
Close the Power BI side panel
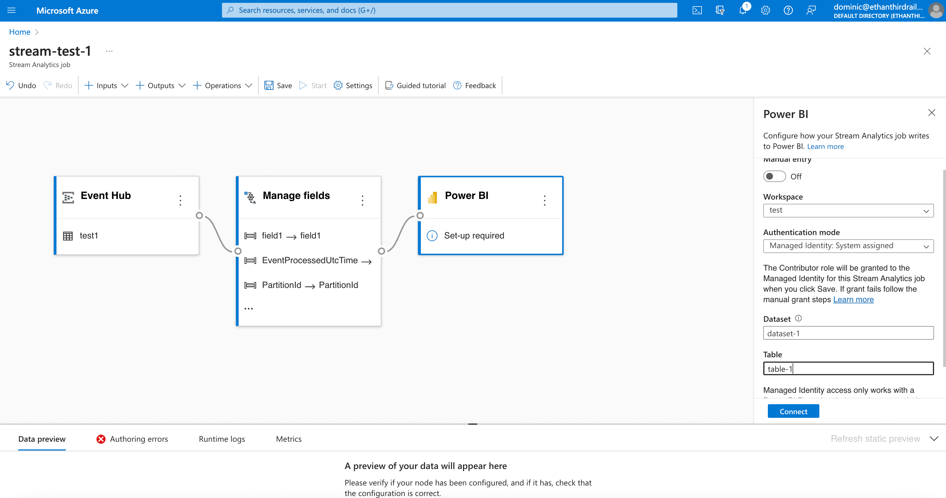tap(932, 113)
